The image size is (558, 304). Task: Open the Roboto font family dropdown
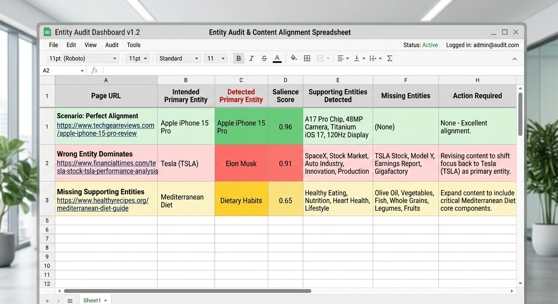[82, 58]
